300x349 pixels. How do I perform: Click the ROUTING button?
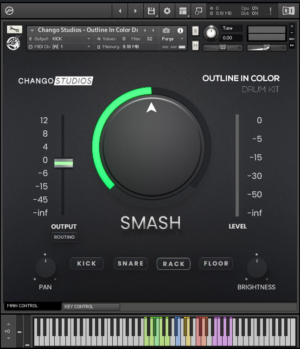coord(64,237)
